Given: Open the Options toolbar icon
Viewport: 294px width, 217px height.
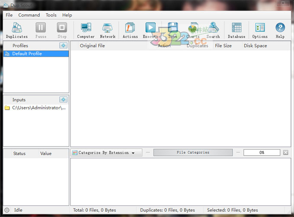Looking at the screenshot, I should click(x=260, y=30).
